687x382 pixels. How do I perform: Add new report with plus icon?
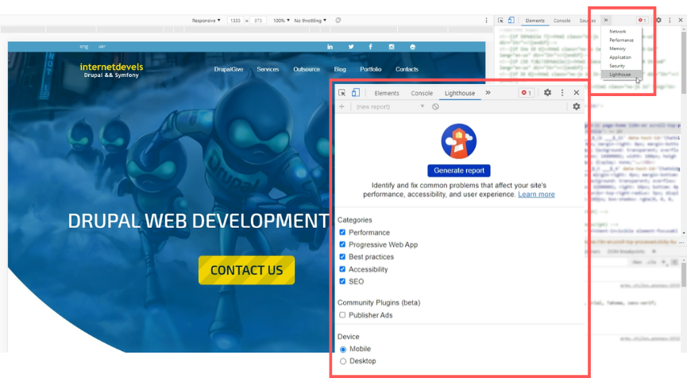click(342, 106)
